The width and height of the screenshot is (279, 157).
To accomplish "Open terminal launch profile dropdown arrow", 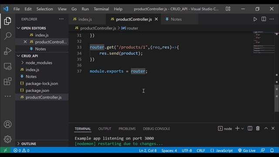I will (242, 128).
